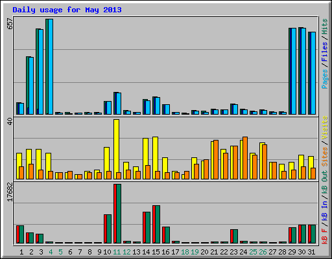Click the day 24 orange sites bar

[245, 158]
